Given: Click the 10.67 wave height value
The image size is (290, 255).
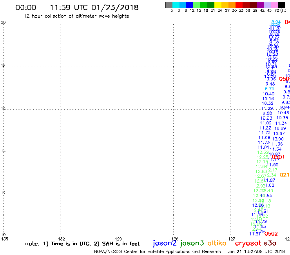Looking at the screenshot, I should [279, 133].
